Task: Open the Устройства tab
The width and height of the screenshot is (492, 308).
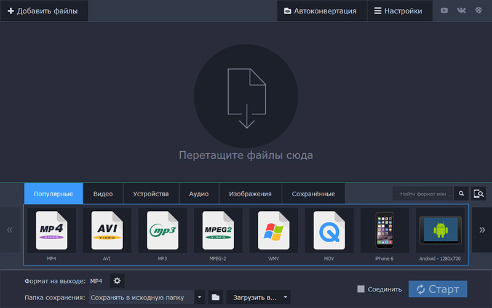Action: [151, 194]
